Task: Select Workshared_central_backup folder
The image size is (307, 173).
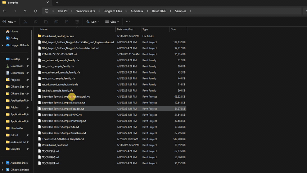Action: coord(112,36)
